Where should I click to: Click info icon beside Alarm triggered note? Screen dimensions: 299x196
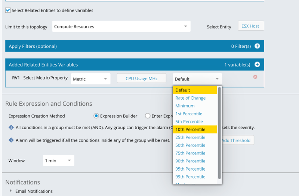click(11, 140)
